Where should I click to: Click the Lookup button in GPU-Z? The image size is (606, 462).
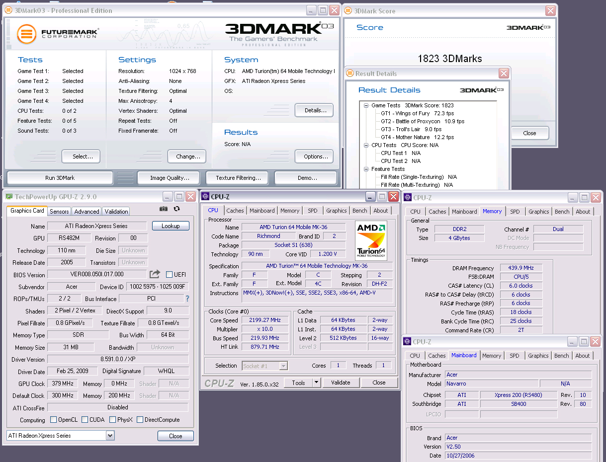(171, 226)
